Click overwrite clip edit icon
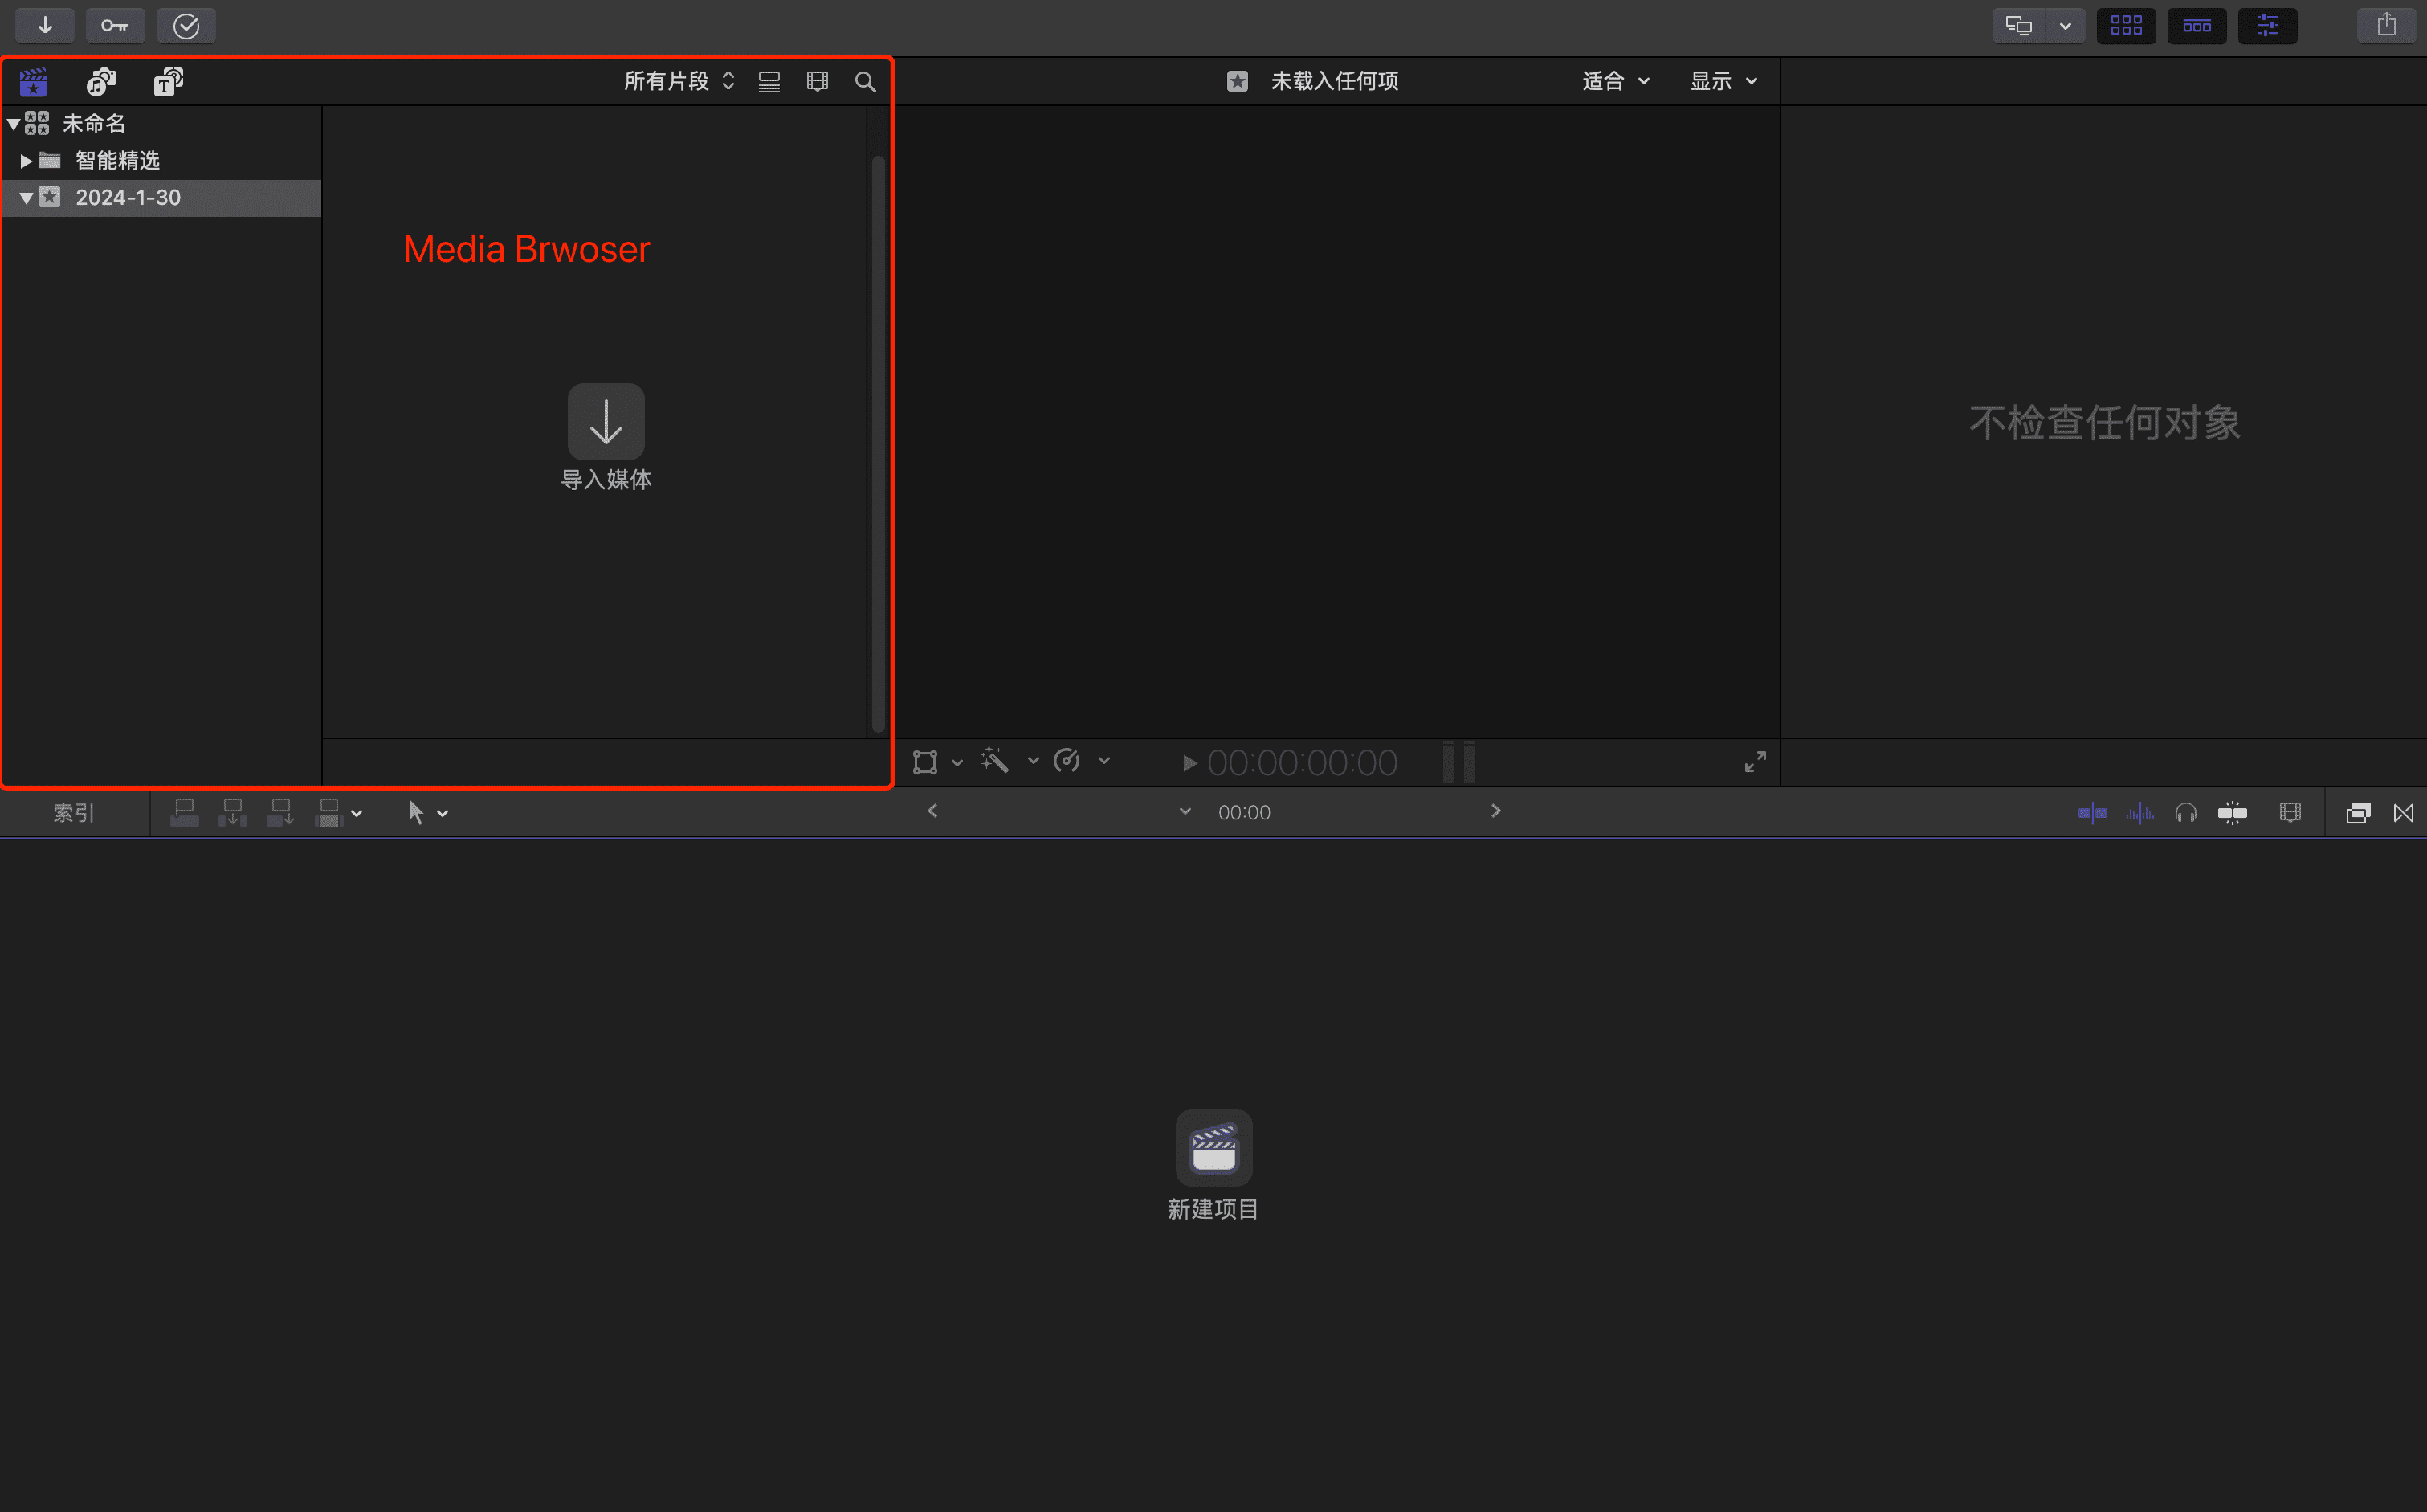Viewport: 2427px width, 1512px height. pyautogui.click(x=328, y=812)
